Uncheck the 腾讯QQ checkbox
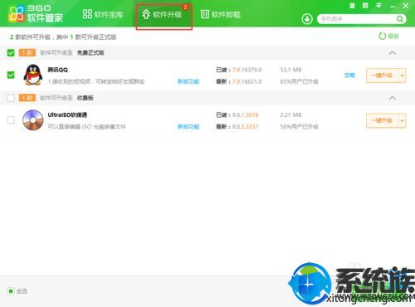This screenshot has width=415, height=307. (11, 75)
